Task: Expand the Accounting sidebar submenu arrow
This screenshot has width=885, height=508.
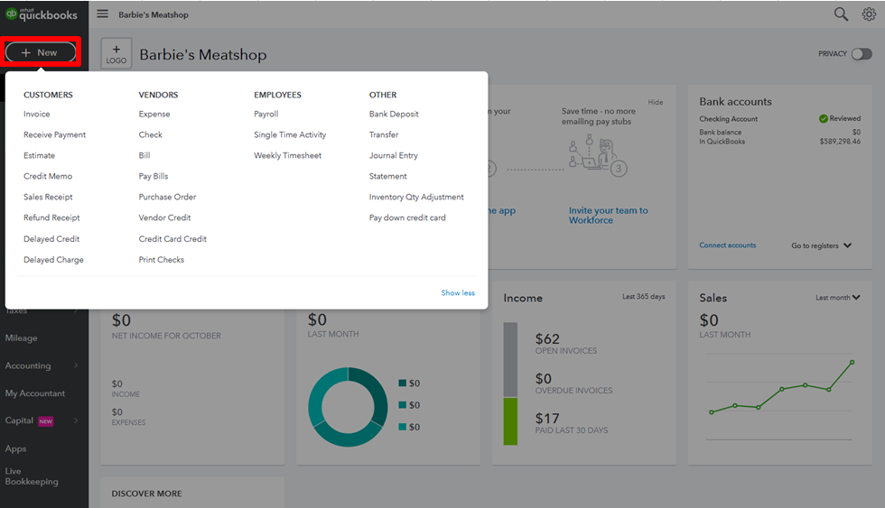Action: 76,365
